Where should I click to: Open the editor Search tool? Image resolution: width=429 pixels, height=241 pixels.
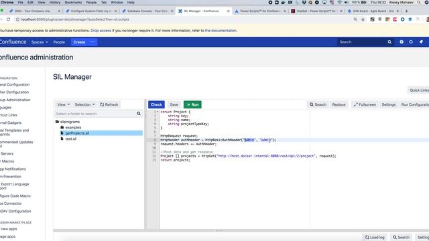coord(318,104)
